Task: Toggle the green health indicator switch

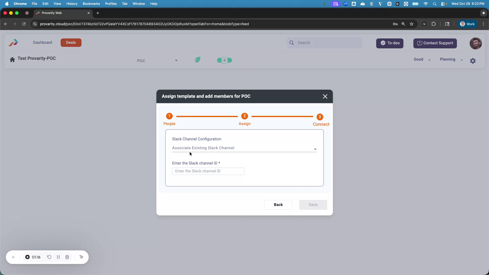Action: [x=224, y=60]
